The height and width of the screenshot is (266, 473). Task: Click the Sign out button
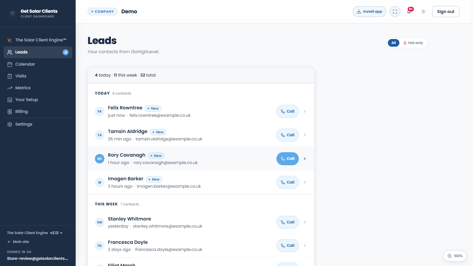click(446, 12)
